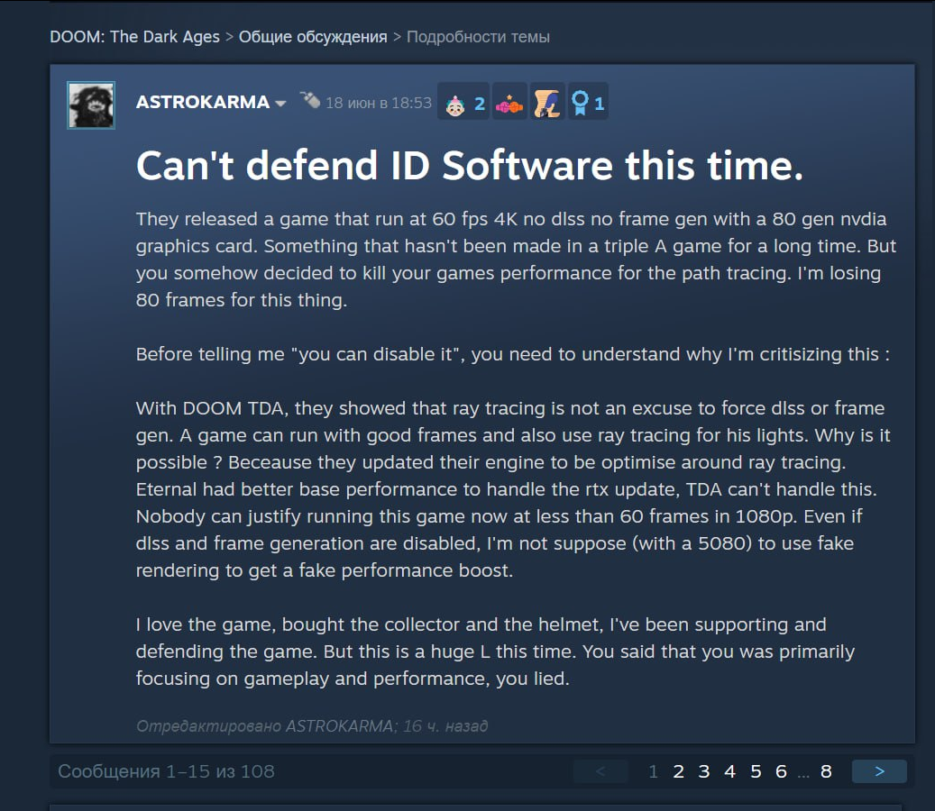Jump to last page 8
The width and height of the screenshot is (935, 811).
tap(826, 771)
